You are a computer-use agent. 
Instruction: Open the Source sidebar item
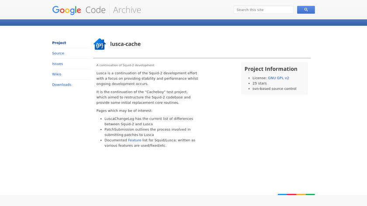(58, 53)
